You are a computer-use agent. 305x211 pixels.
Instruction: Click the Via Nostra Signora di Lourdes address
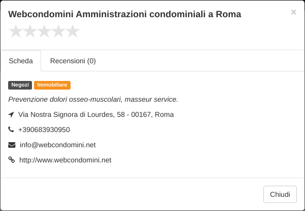(x=96, y=115)
